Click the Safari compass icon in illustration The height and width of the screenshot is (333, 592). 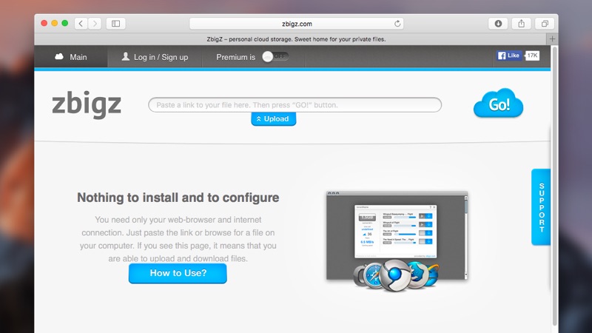tap(374, 275)
